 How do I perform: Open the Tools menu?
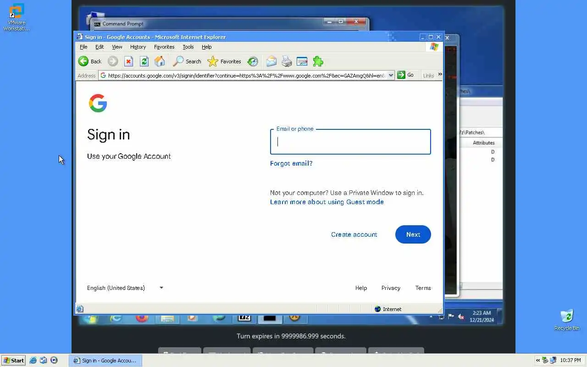(x=188, y=47)
